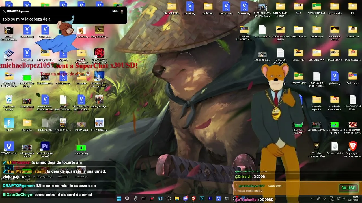The image size is (362, 203).
Task: Select the Imagen4.png file
Action: point(81,149)
